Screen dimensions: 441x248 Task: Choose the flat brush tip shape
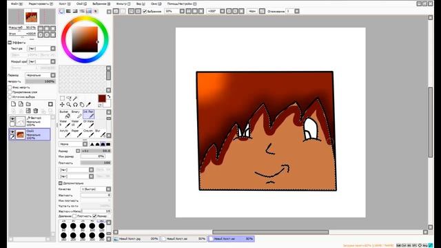click(108, 144)
